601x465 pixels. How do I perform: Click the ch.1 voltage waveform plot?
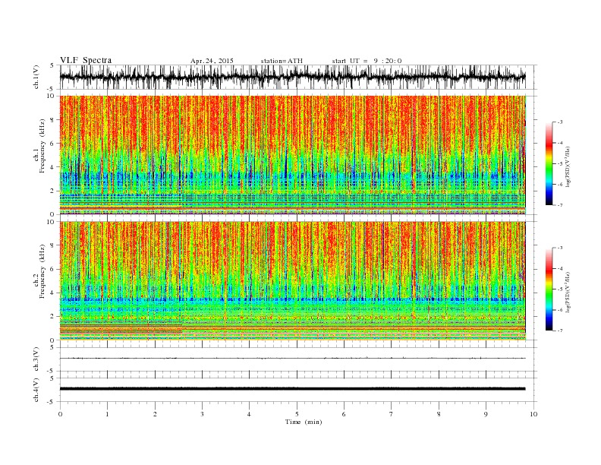292,77
